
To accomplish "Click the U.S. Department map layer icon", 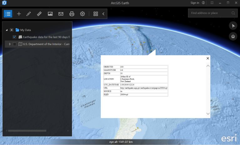I will coord(20,44).
